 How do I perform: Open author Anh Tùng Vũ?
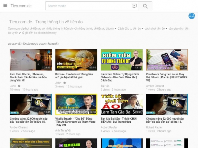[x=63, y=131]
